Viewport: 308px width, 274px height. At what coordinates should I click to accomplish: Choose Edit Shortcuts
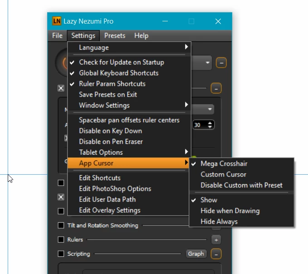coord(128,178)
